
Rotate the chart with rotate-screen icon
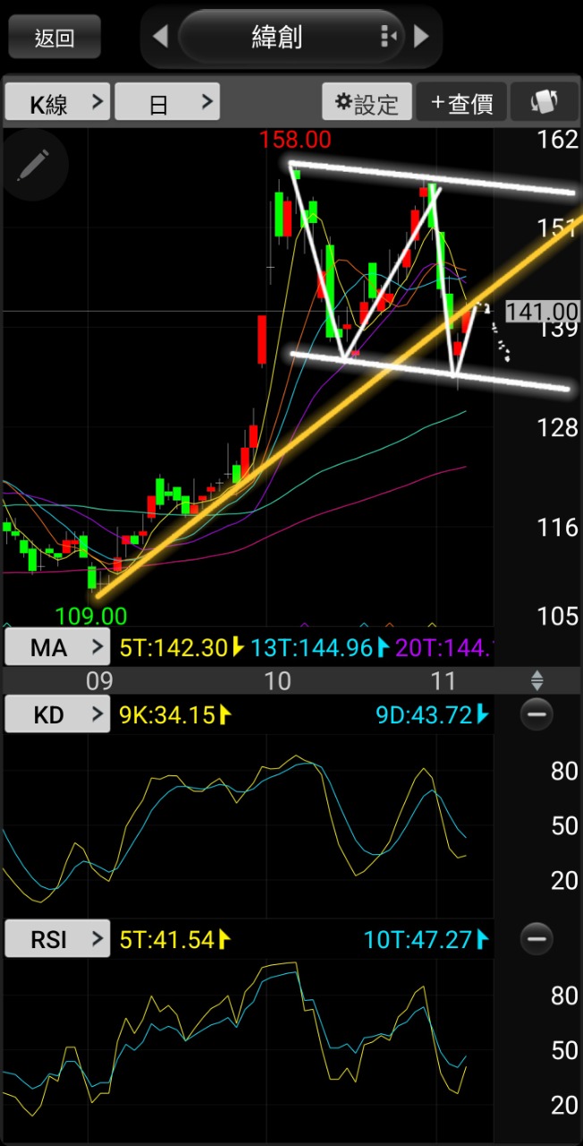click(544, 102)
